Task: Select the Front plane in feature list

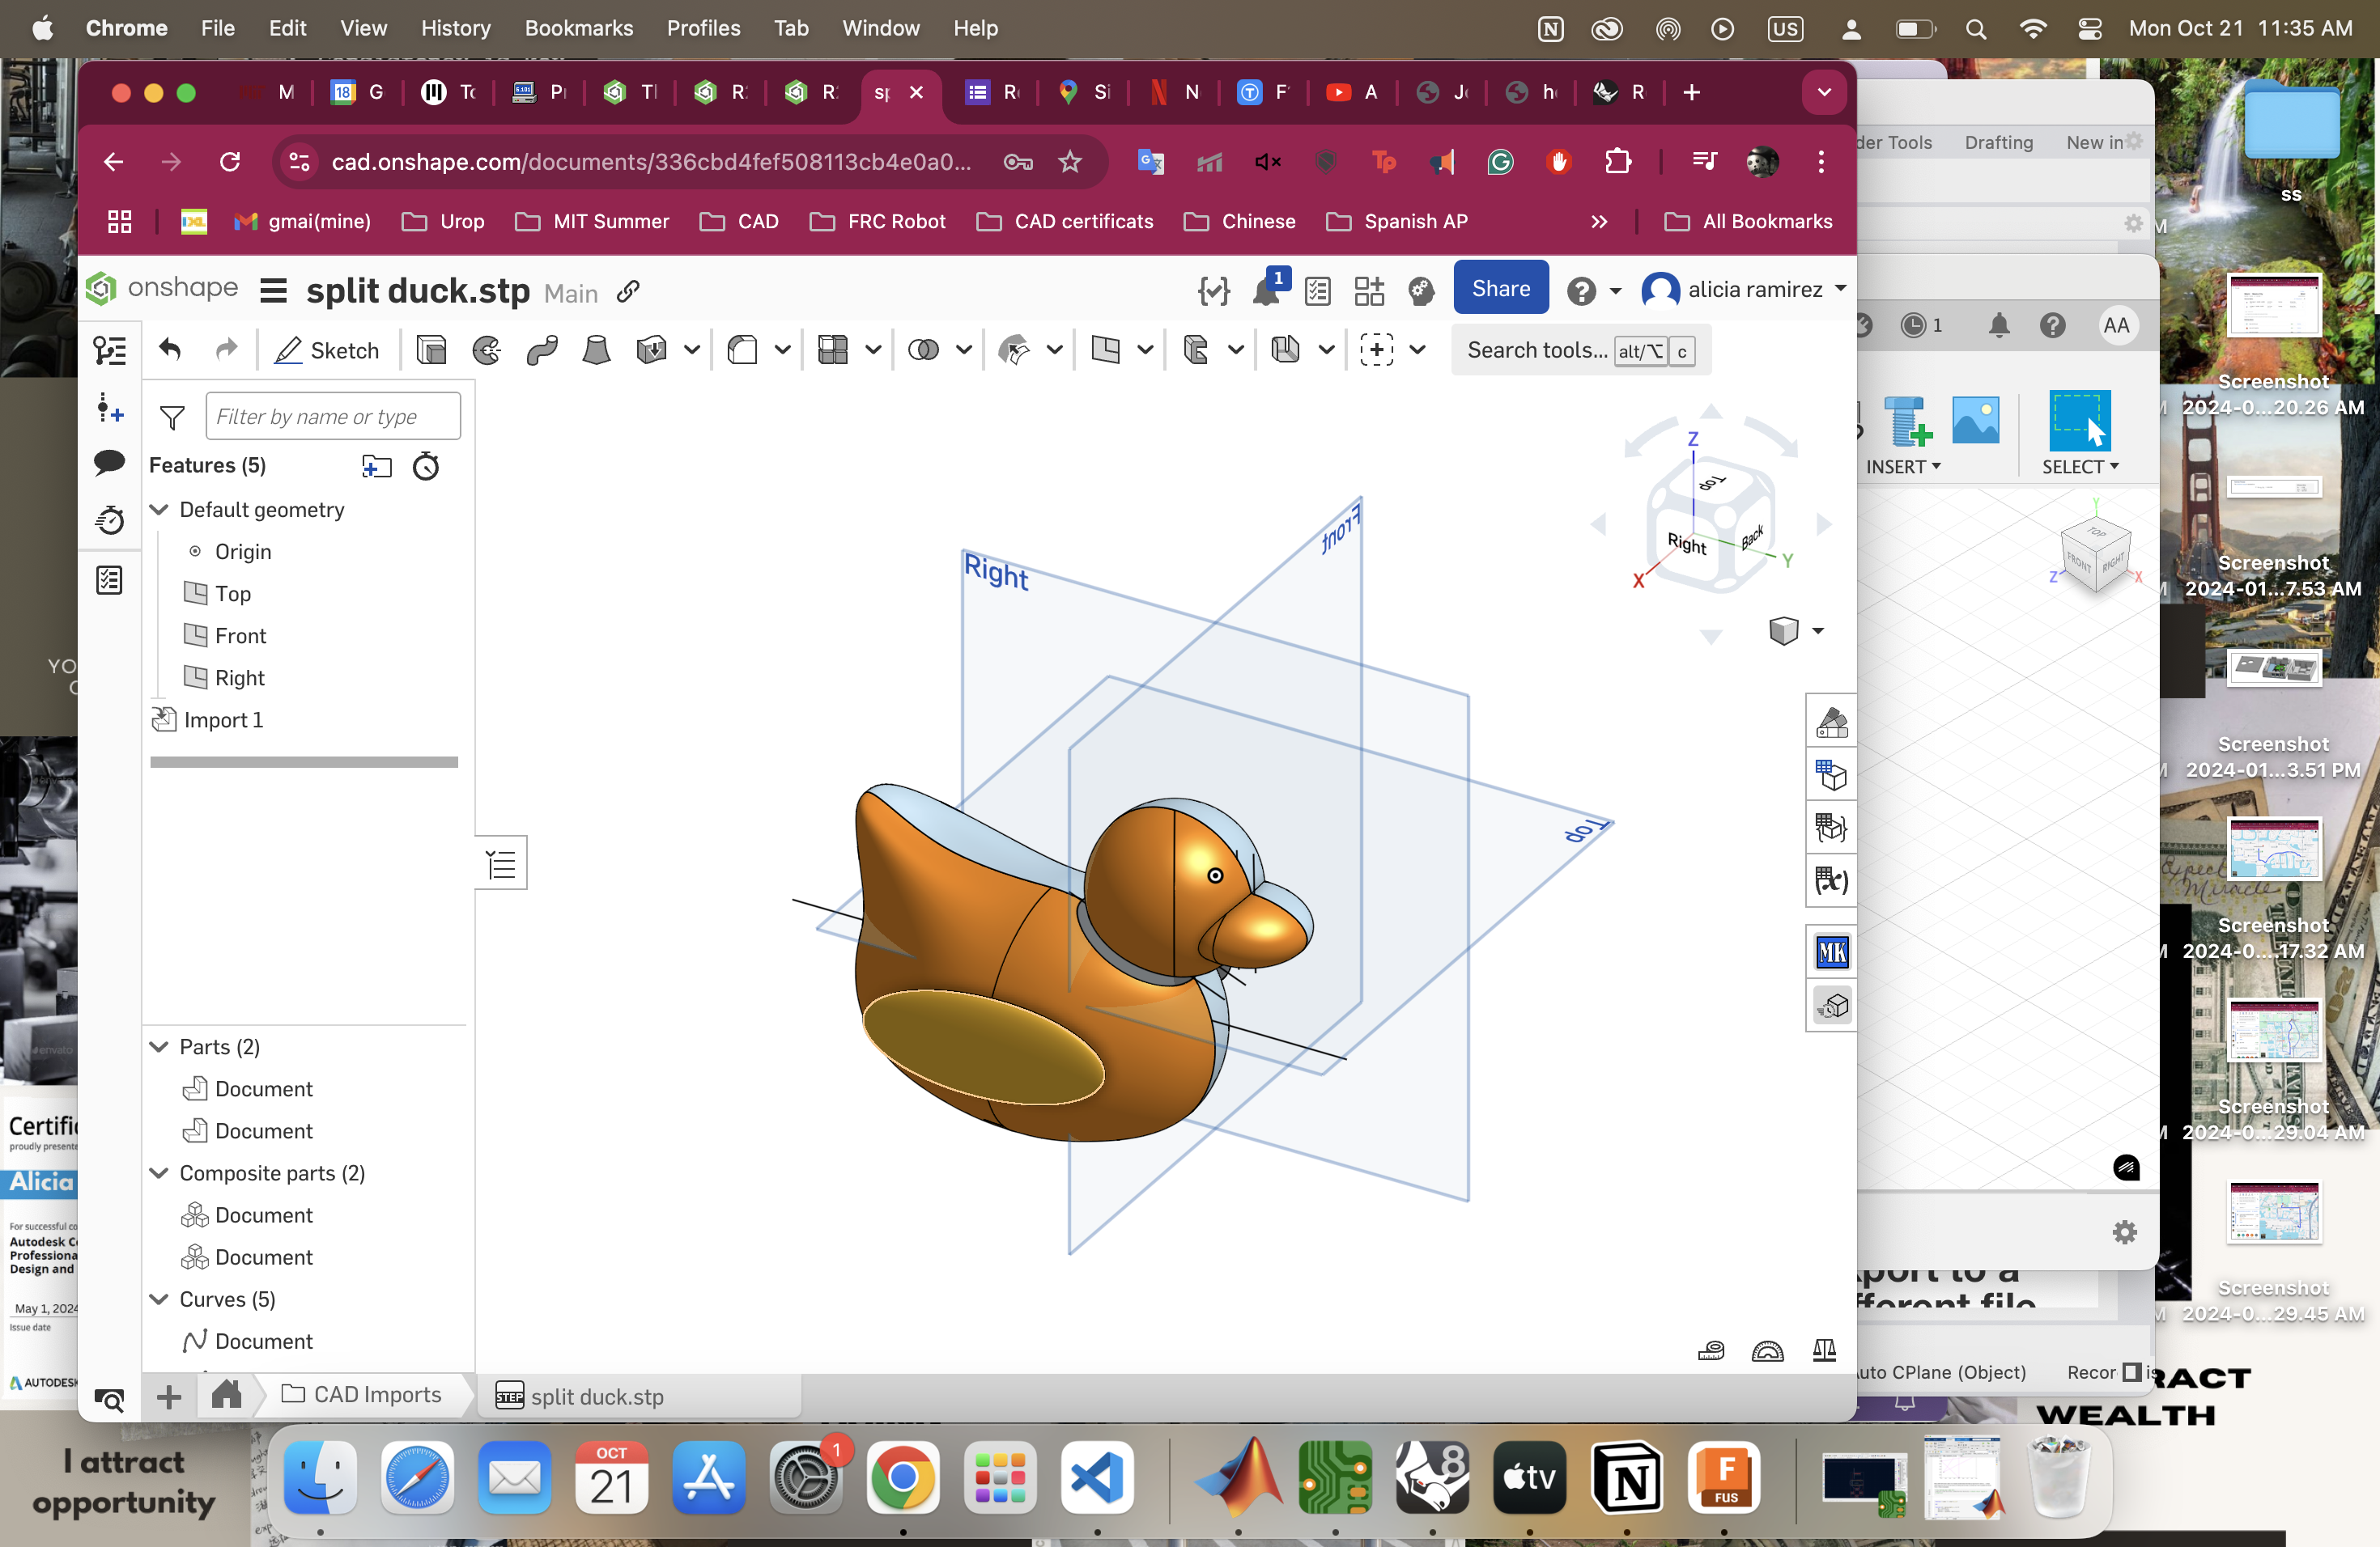Action: click(225, 636)
